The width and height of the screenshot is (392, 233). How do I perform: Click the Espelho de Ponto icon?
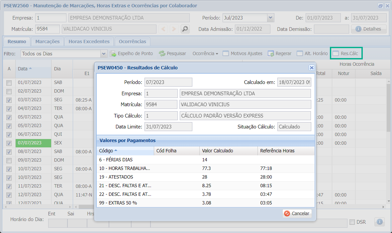coord(113,53)
